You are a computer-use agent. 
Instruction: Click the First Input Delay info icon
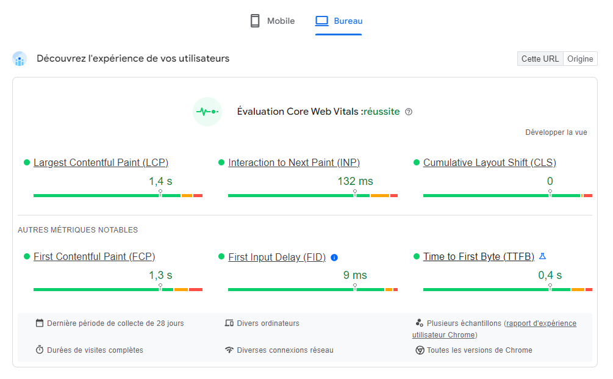pyautogui.click(x=334, y=258)
